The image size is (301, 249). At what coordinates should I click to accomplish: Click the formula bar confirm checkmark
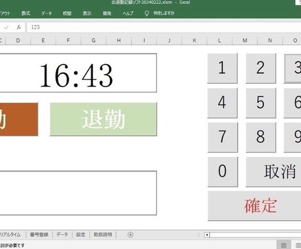[7, 28]
